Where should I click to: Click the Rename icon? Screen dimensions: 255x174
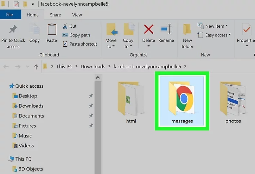pos(166,29)
